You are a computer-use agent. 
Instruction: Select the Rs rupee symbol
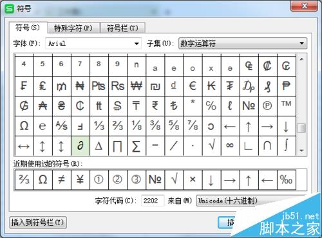[x=118, y=86]
